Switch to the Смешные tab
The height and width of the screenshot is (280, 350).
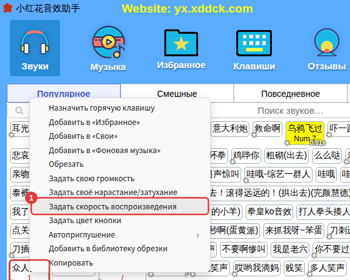tap(177, 94)
